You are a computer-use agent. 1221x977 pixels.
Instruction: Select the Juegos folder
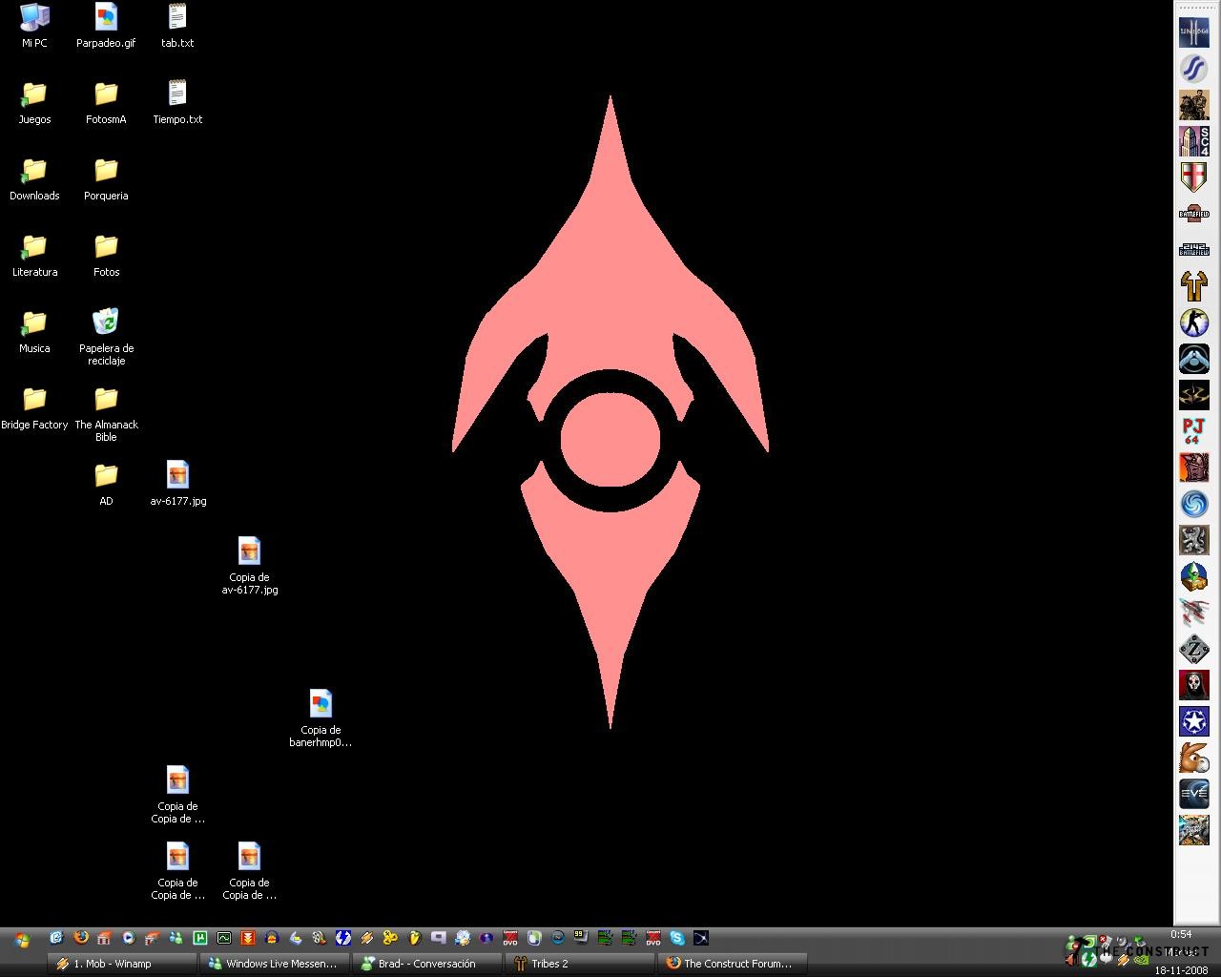(x=34, y=102)
